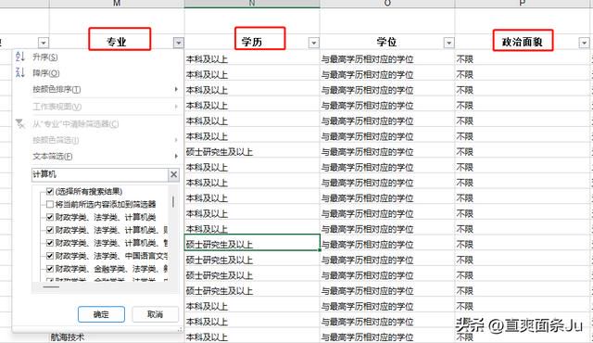Uncheck the 财政学类、法学类、中国语言文学 item
Screen dimensions: 593x343
click(x=49, y=256)
